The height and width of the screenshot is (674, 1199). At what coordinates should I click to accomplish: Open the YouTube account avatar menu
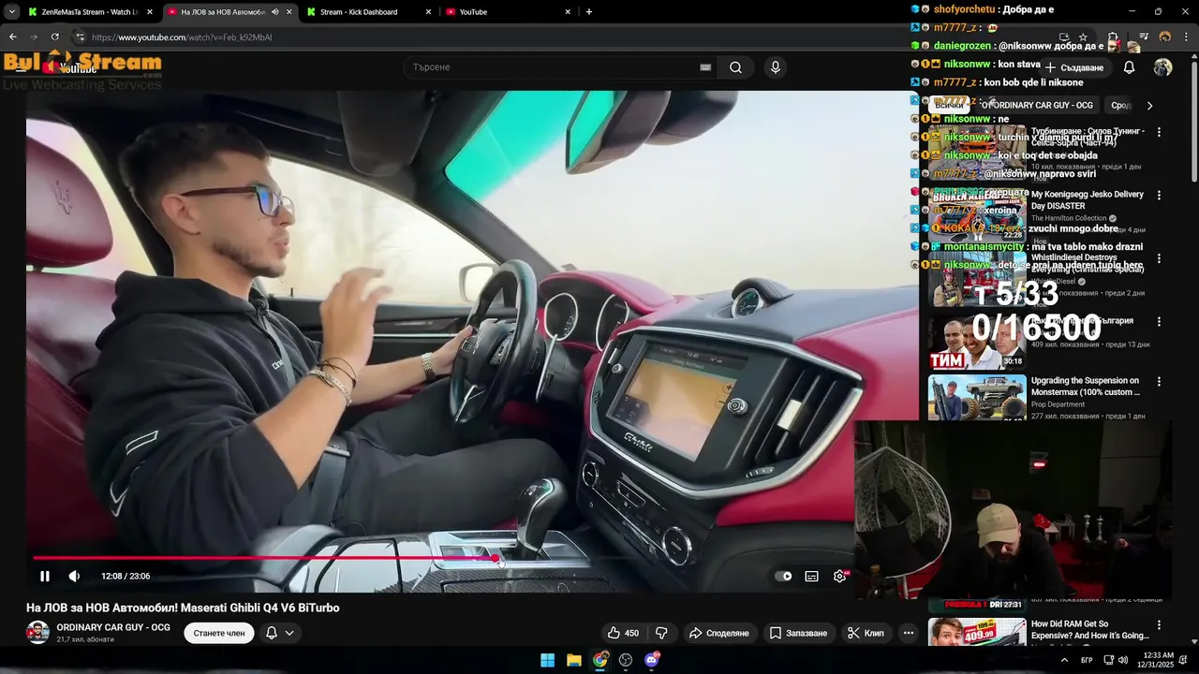pos(1162,67)
